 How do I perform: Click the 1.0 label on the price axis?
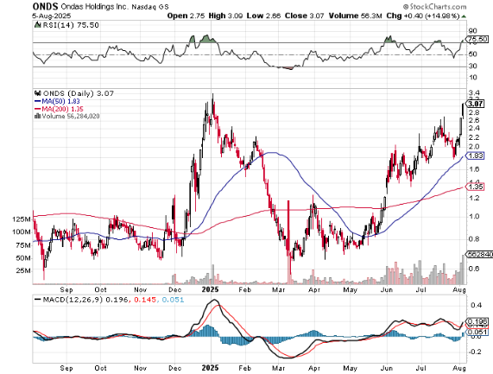(x=474, y=216)
